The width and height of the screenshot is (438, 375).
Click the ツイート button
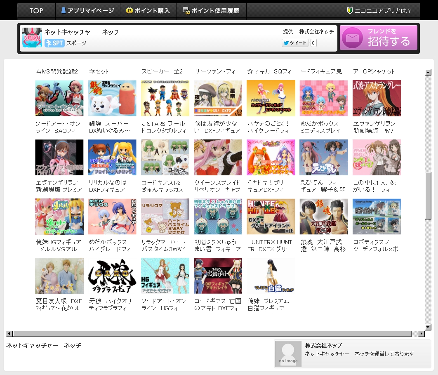point(295,43)
